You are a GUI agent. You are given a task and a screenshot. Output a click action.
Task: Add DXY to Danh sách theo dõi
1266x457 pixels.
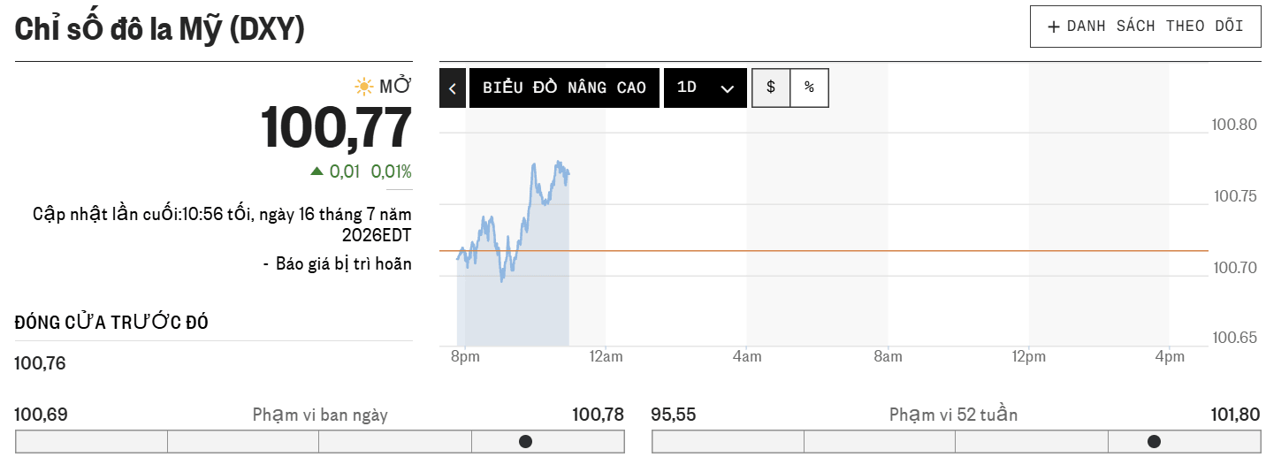[x=1145, y=27]
